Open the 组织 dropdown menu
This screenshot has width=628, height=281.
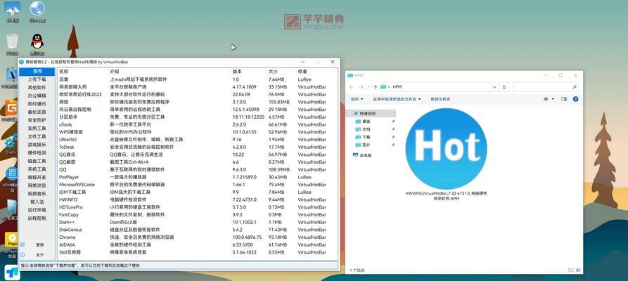pyautogui.click(x=357, y=99)
